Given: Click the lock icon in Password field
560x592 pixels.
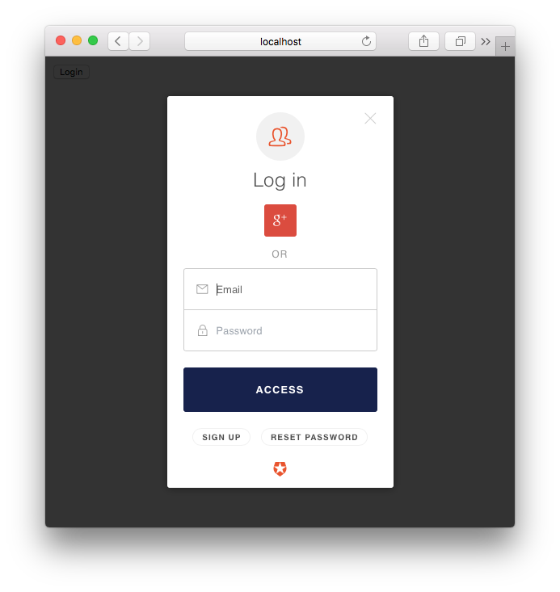Looking at the screenshot, I should (x=203, y=330).
